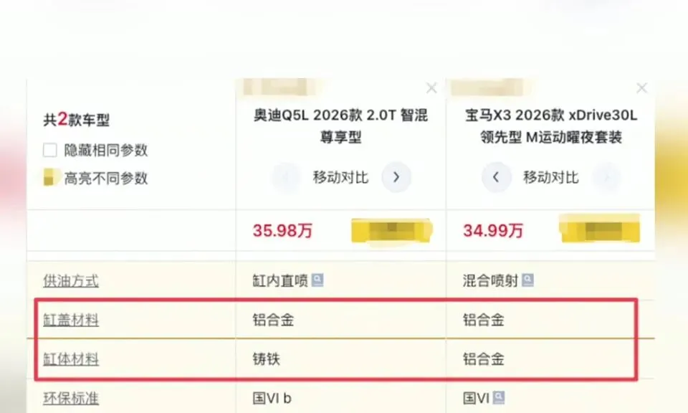Remove the Audi Q5L column with its X
Viewport: 688px width, 413px height.
[x=431, y=88]
